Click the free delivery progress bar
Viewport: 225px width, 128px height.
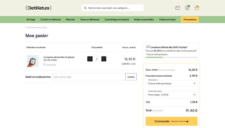[x=171, y=57]
